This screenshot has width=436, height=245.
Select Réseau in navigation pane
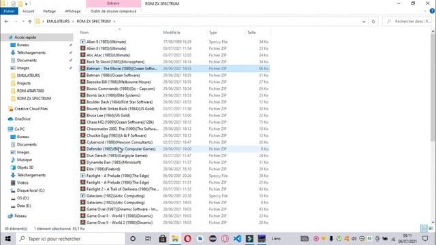click(x=20, y=216)
